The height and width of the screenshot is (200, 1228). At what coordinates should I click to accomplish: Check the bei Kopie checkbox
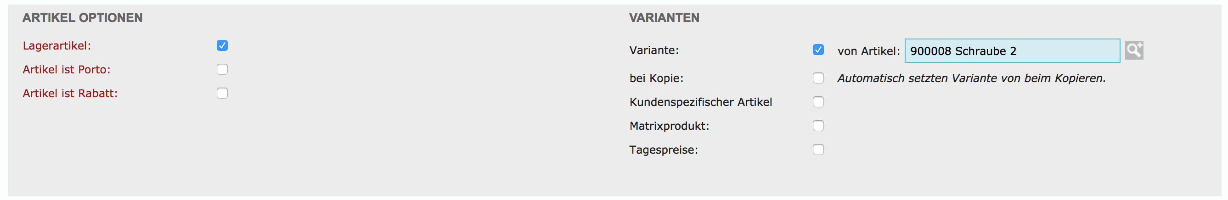click(x=818, y=78)
